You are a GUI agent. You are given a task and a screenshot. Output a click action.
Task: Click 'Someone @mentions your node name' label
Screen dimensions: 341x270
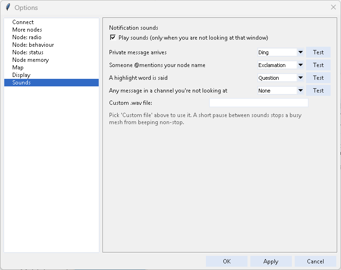coord(157,65)
